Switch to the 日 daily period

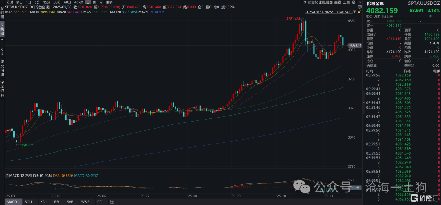click(87, 2)
